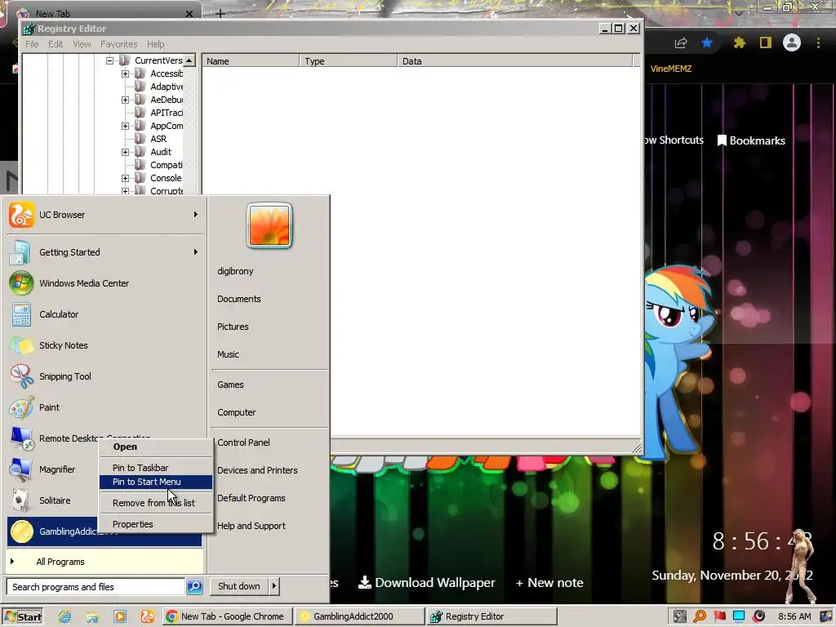Open Devices and Printers
This screenshot has width=836, height=627.
[x=257, y=470]
